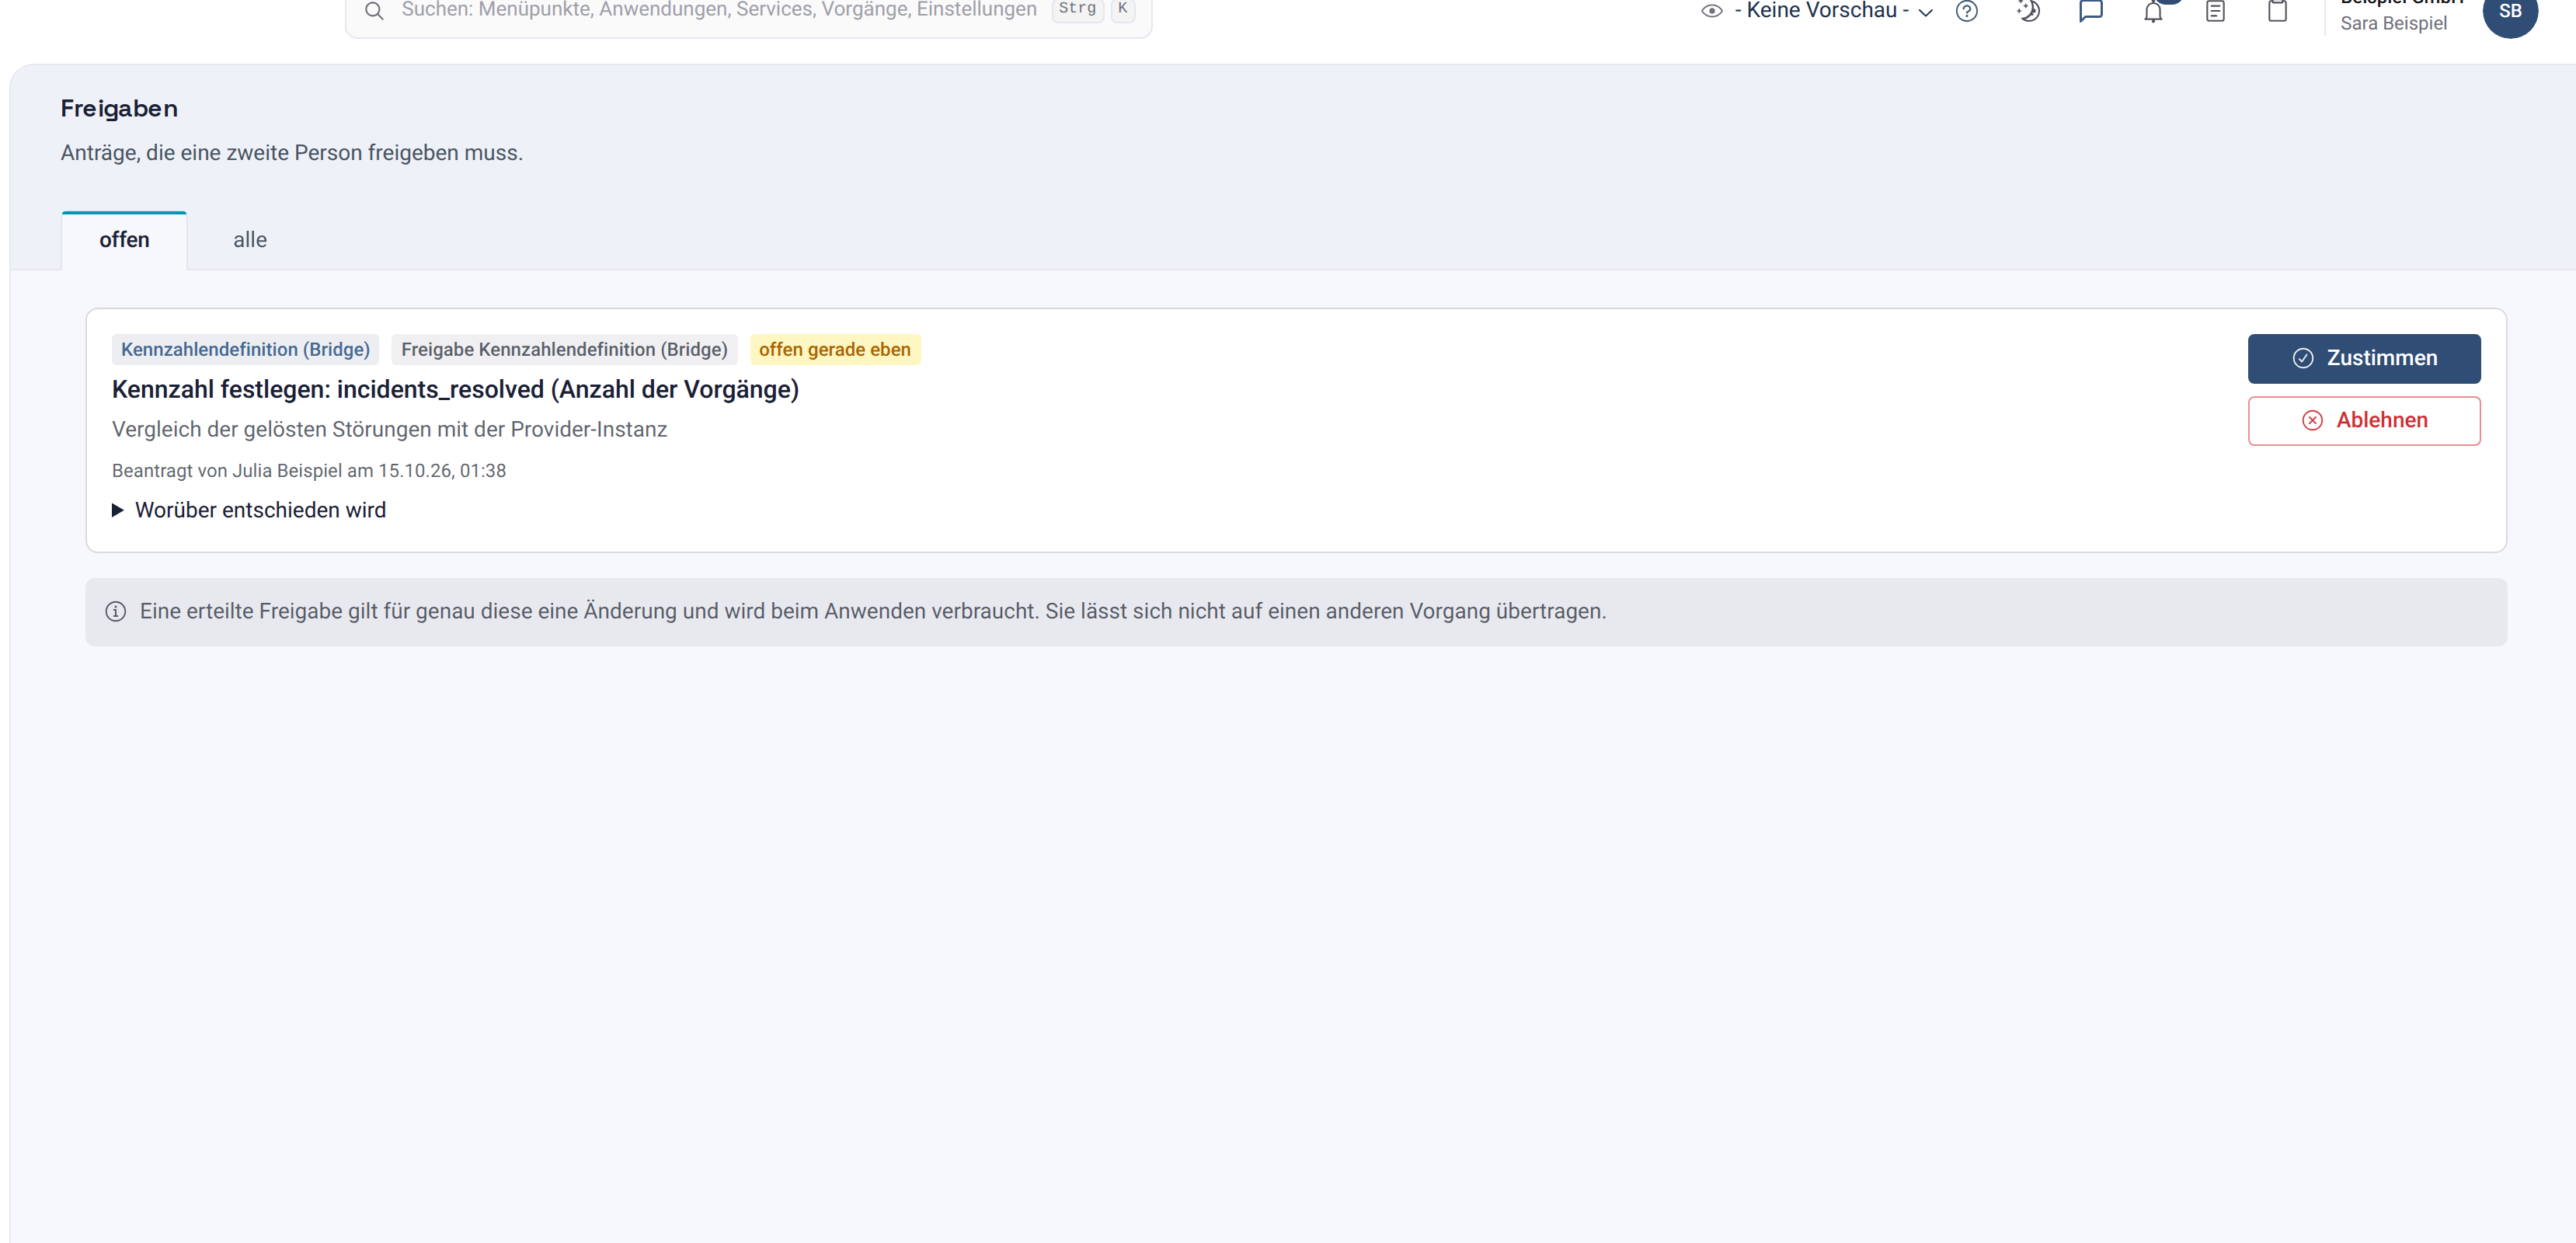Click the Freigabe Kennzahlendefinition (Bridge) tag

coord(564,349)
